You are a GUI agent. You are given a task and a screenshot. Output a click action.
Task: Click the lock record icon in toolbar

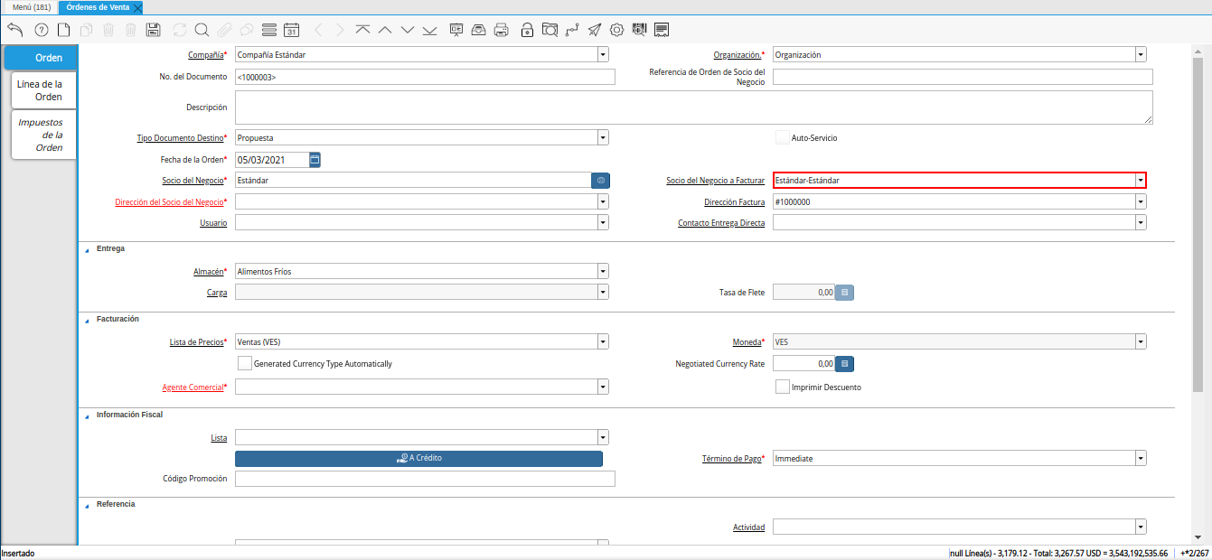point(527,30)
